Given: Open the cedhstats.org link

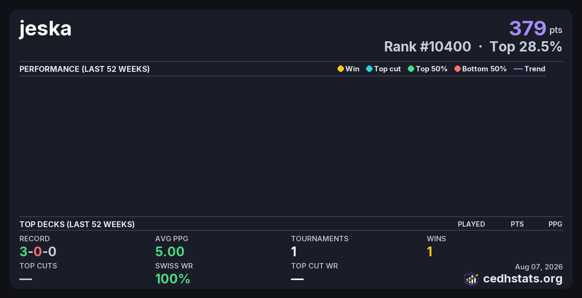Looking at the screenshot, I should pos(523,279).
